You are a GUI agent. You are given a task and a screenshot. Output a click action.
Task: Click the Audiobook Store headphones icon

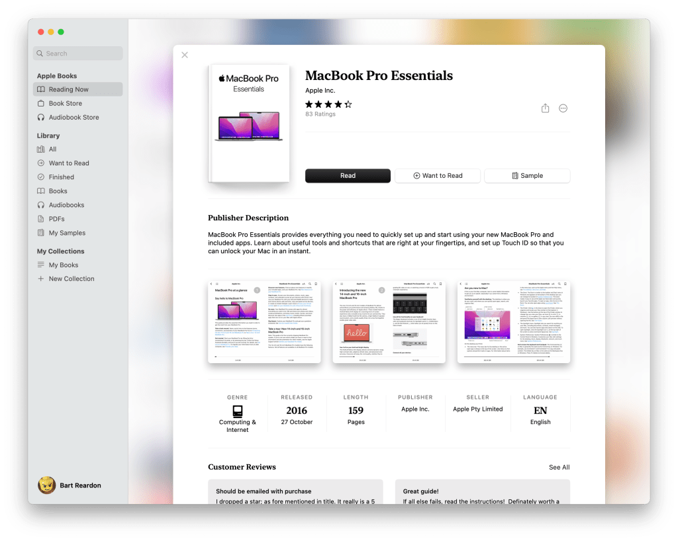click(41, 117)
